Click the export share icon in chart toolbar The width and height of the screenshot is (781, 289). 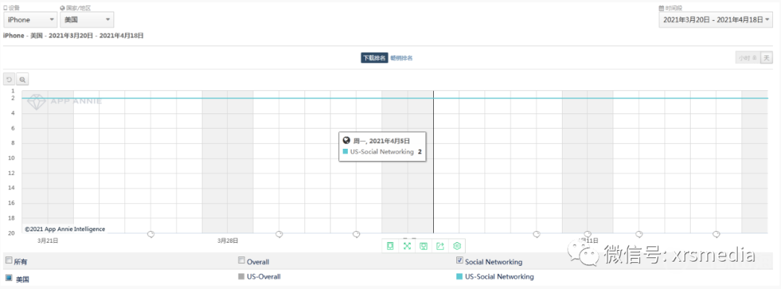point(440,246)
